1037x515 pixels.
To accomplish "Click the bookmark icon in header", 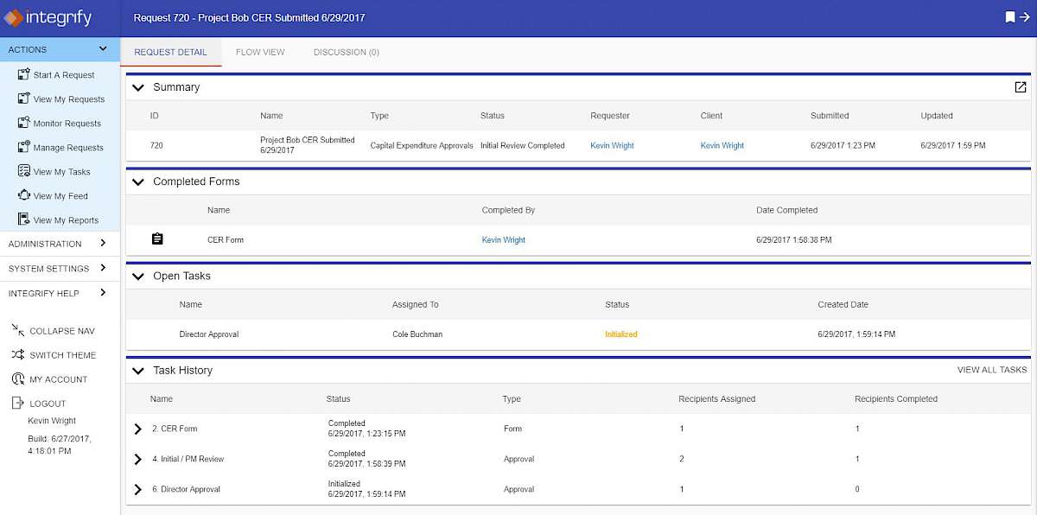I will click(x=1009, y=17).
